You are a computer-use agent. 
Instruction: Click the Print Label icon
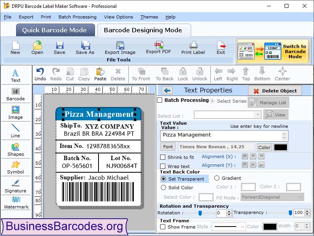click(193, 48)
